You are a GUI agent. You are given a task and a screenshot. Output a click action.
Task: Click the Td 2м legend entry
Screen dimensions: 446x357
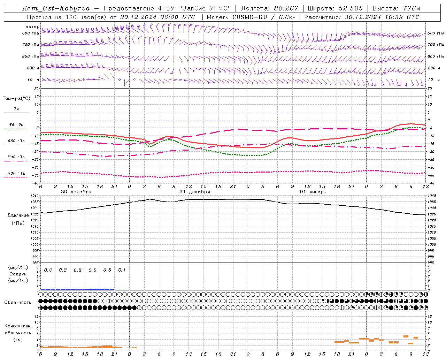pyautogui.click(x=16, y=125)
